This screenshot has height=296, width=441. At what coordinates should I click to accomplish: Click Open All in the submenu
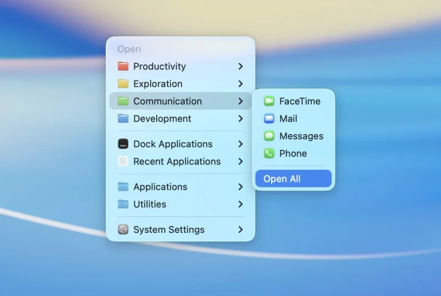click(x=293, y=178)
